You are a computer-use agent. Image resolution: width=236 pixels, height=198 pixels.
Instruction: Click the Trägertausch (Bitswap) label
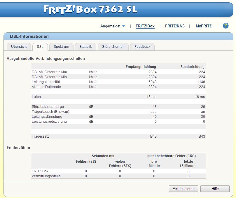pyautogui.click(x=50, y=112)
